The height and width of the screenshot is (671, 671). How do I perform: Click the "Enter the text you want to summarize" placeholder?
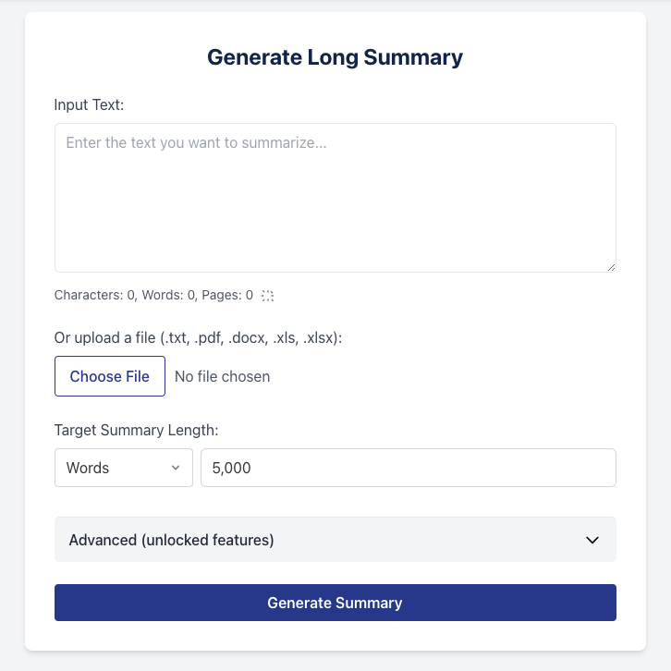tap(197, 143)
